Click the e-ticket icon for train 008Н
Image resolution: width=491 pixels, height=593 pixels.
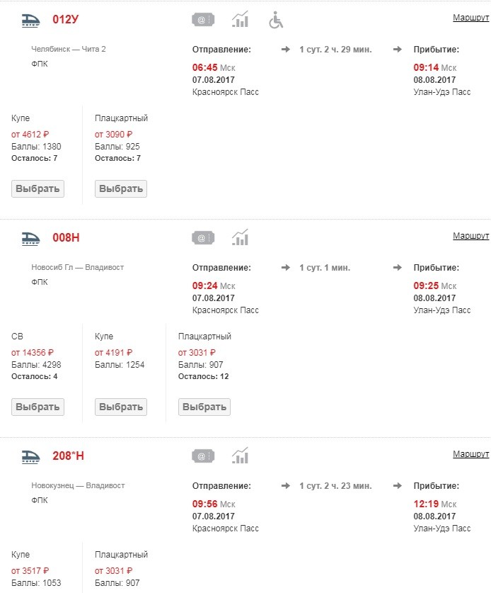pos(203,238)
